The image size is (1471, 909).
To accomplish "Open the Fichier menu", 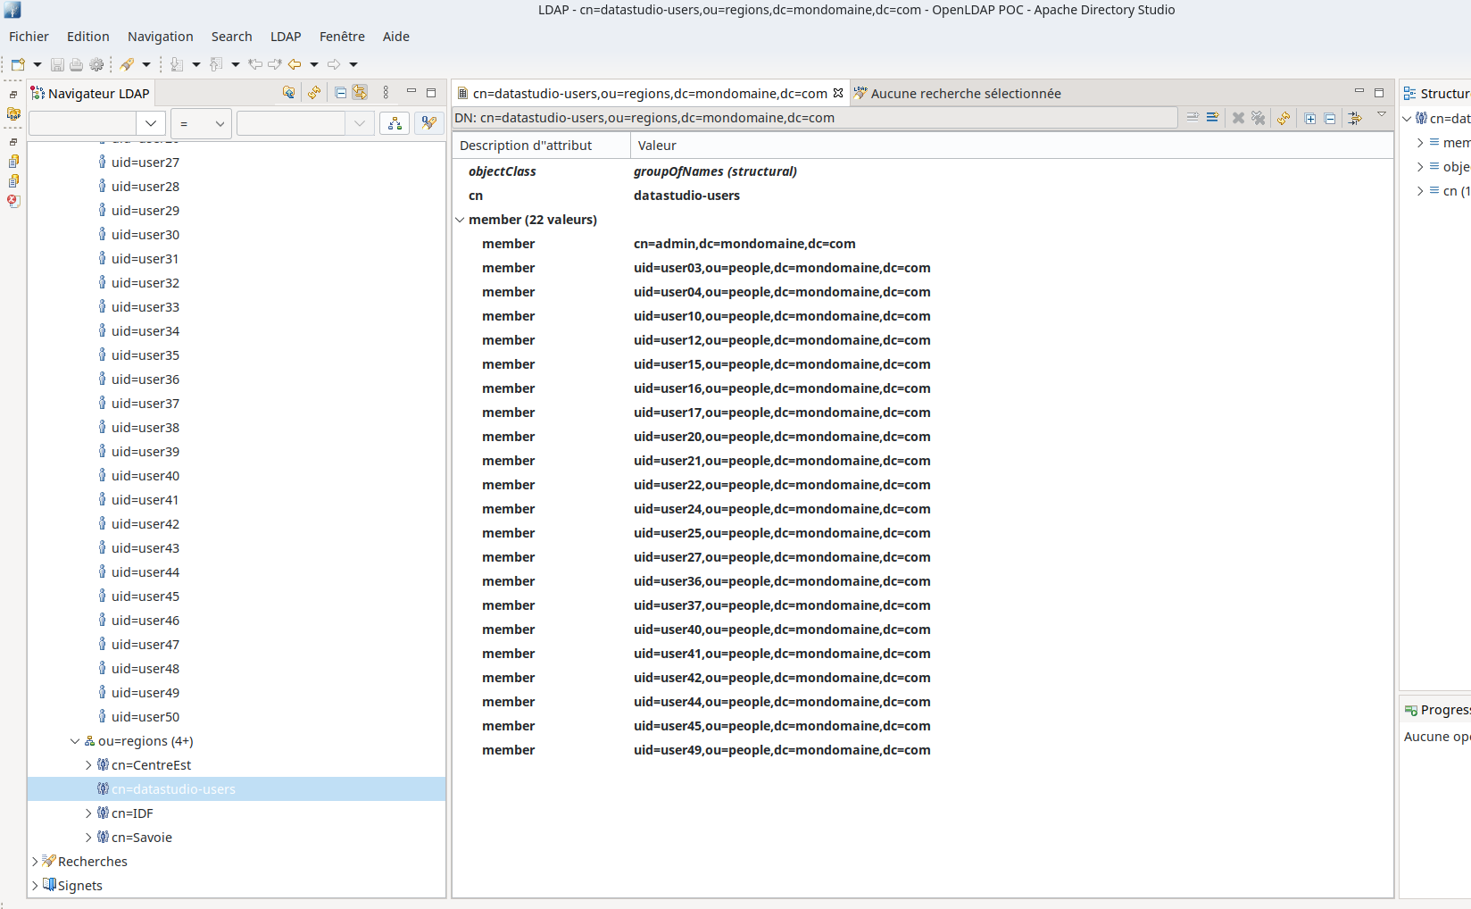I will click(x=29, y=37).
